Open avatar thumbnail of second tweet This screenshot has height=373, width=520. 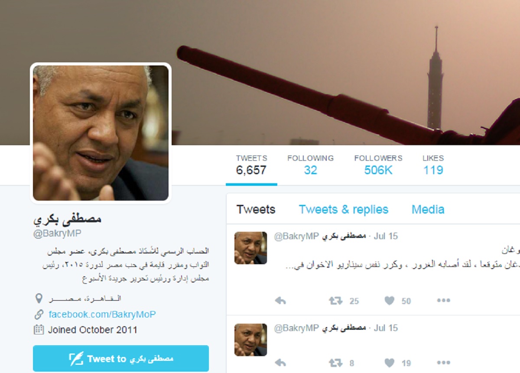[251, 340]
